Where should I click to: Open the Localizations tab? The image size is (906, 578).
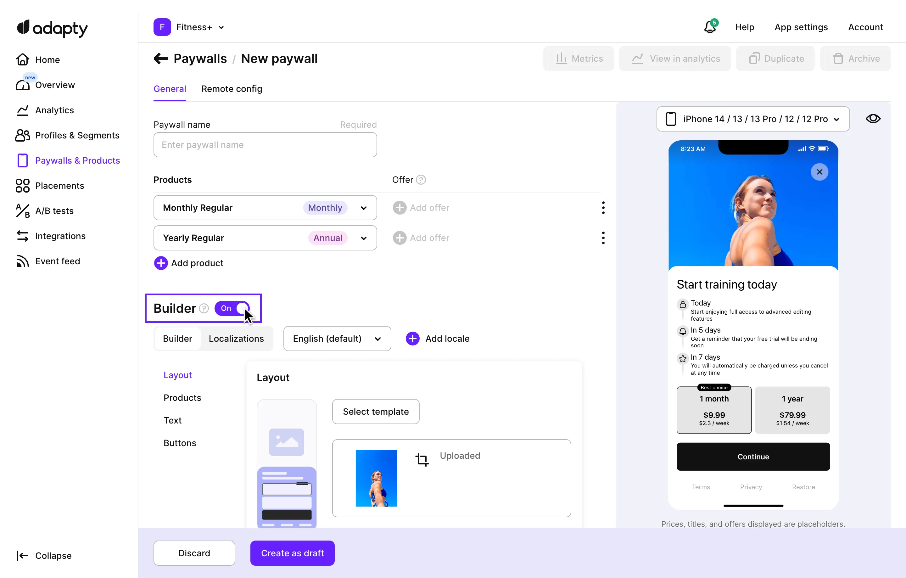(236, 338)
